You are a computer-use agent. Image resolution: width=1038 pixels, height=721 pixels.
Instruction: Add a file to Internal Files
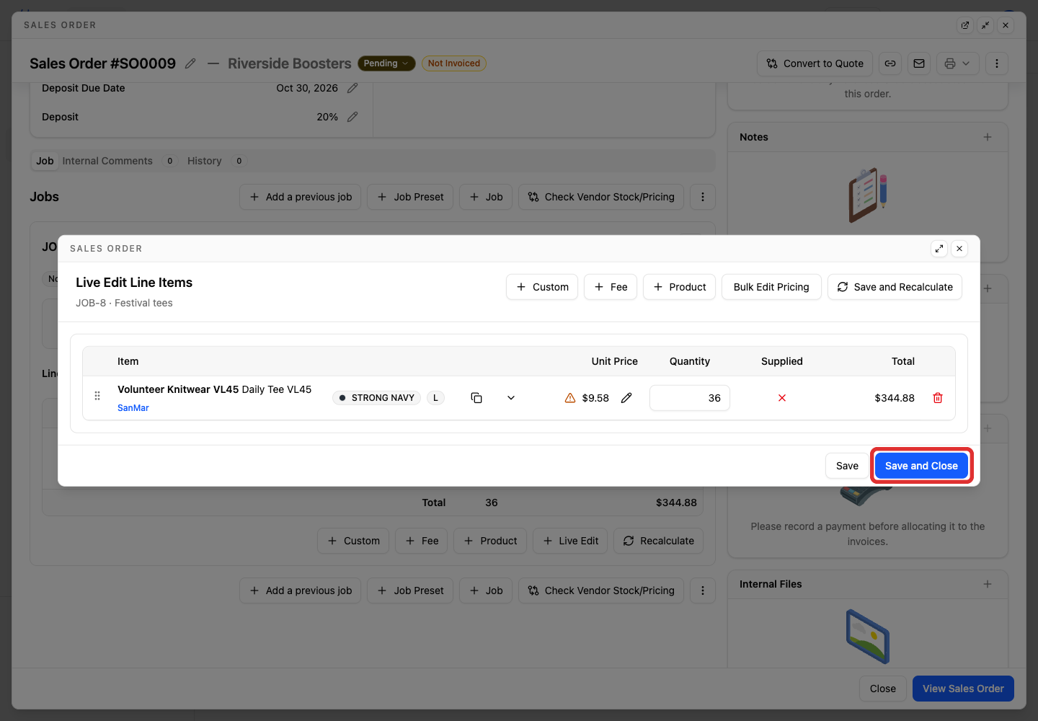(x=988, y=584)
